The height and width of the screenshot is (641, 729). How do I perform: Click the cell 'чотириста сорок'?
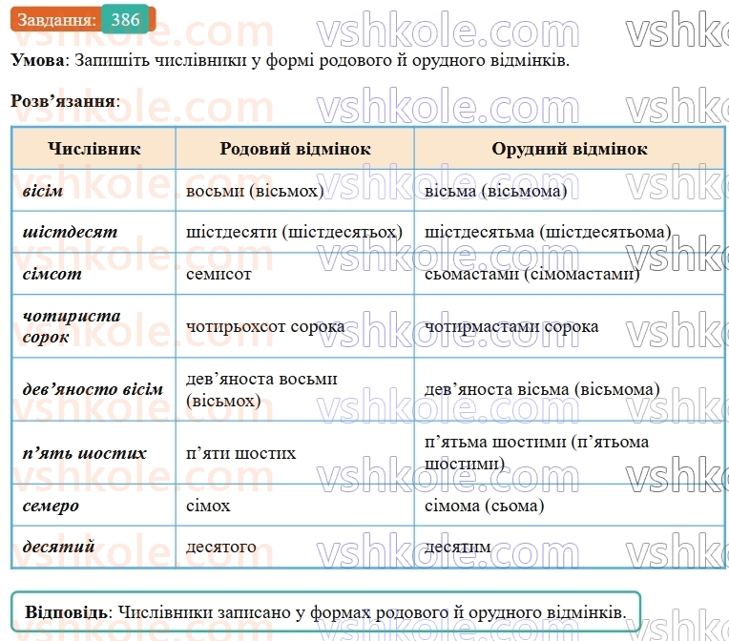pyautogui.click(x=94, y=326)
